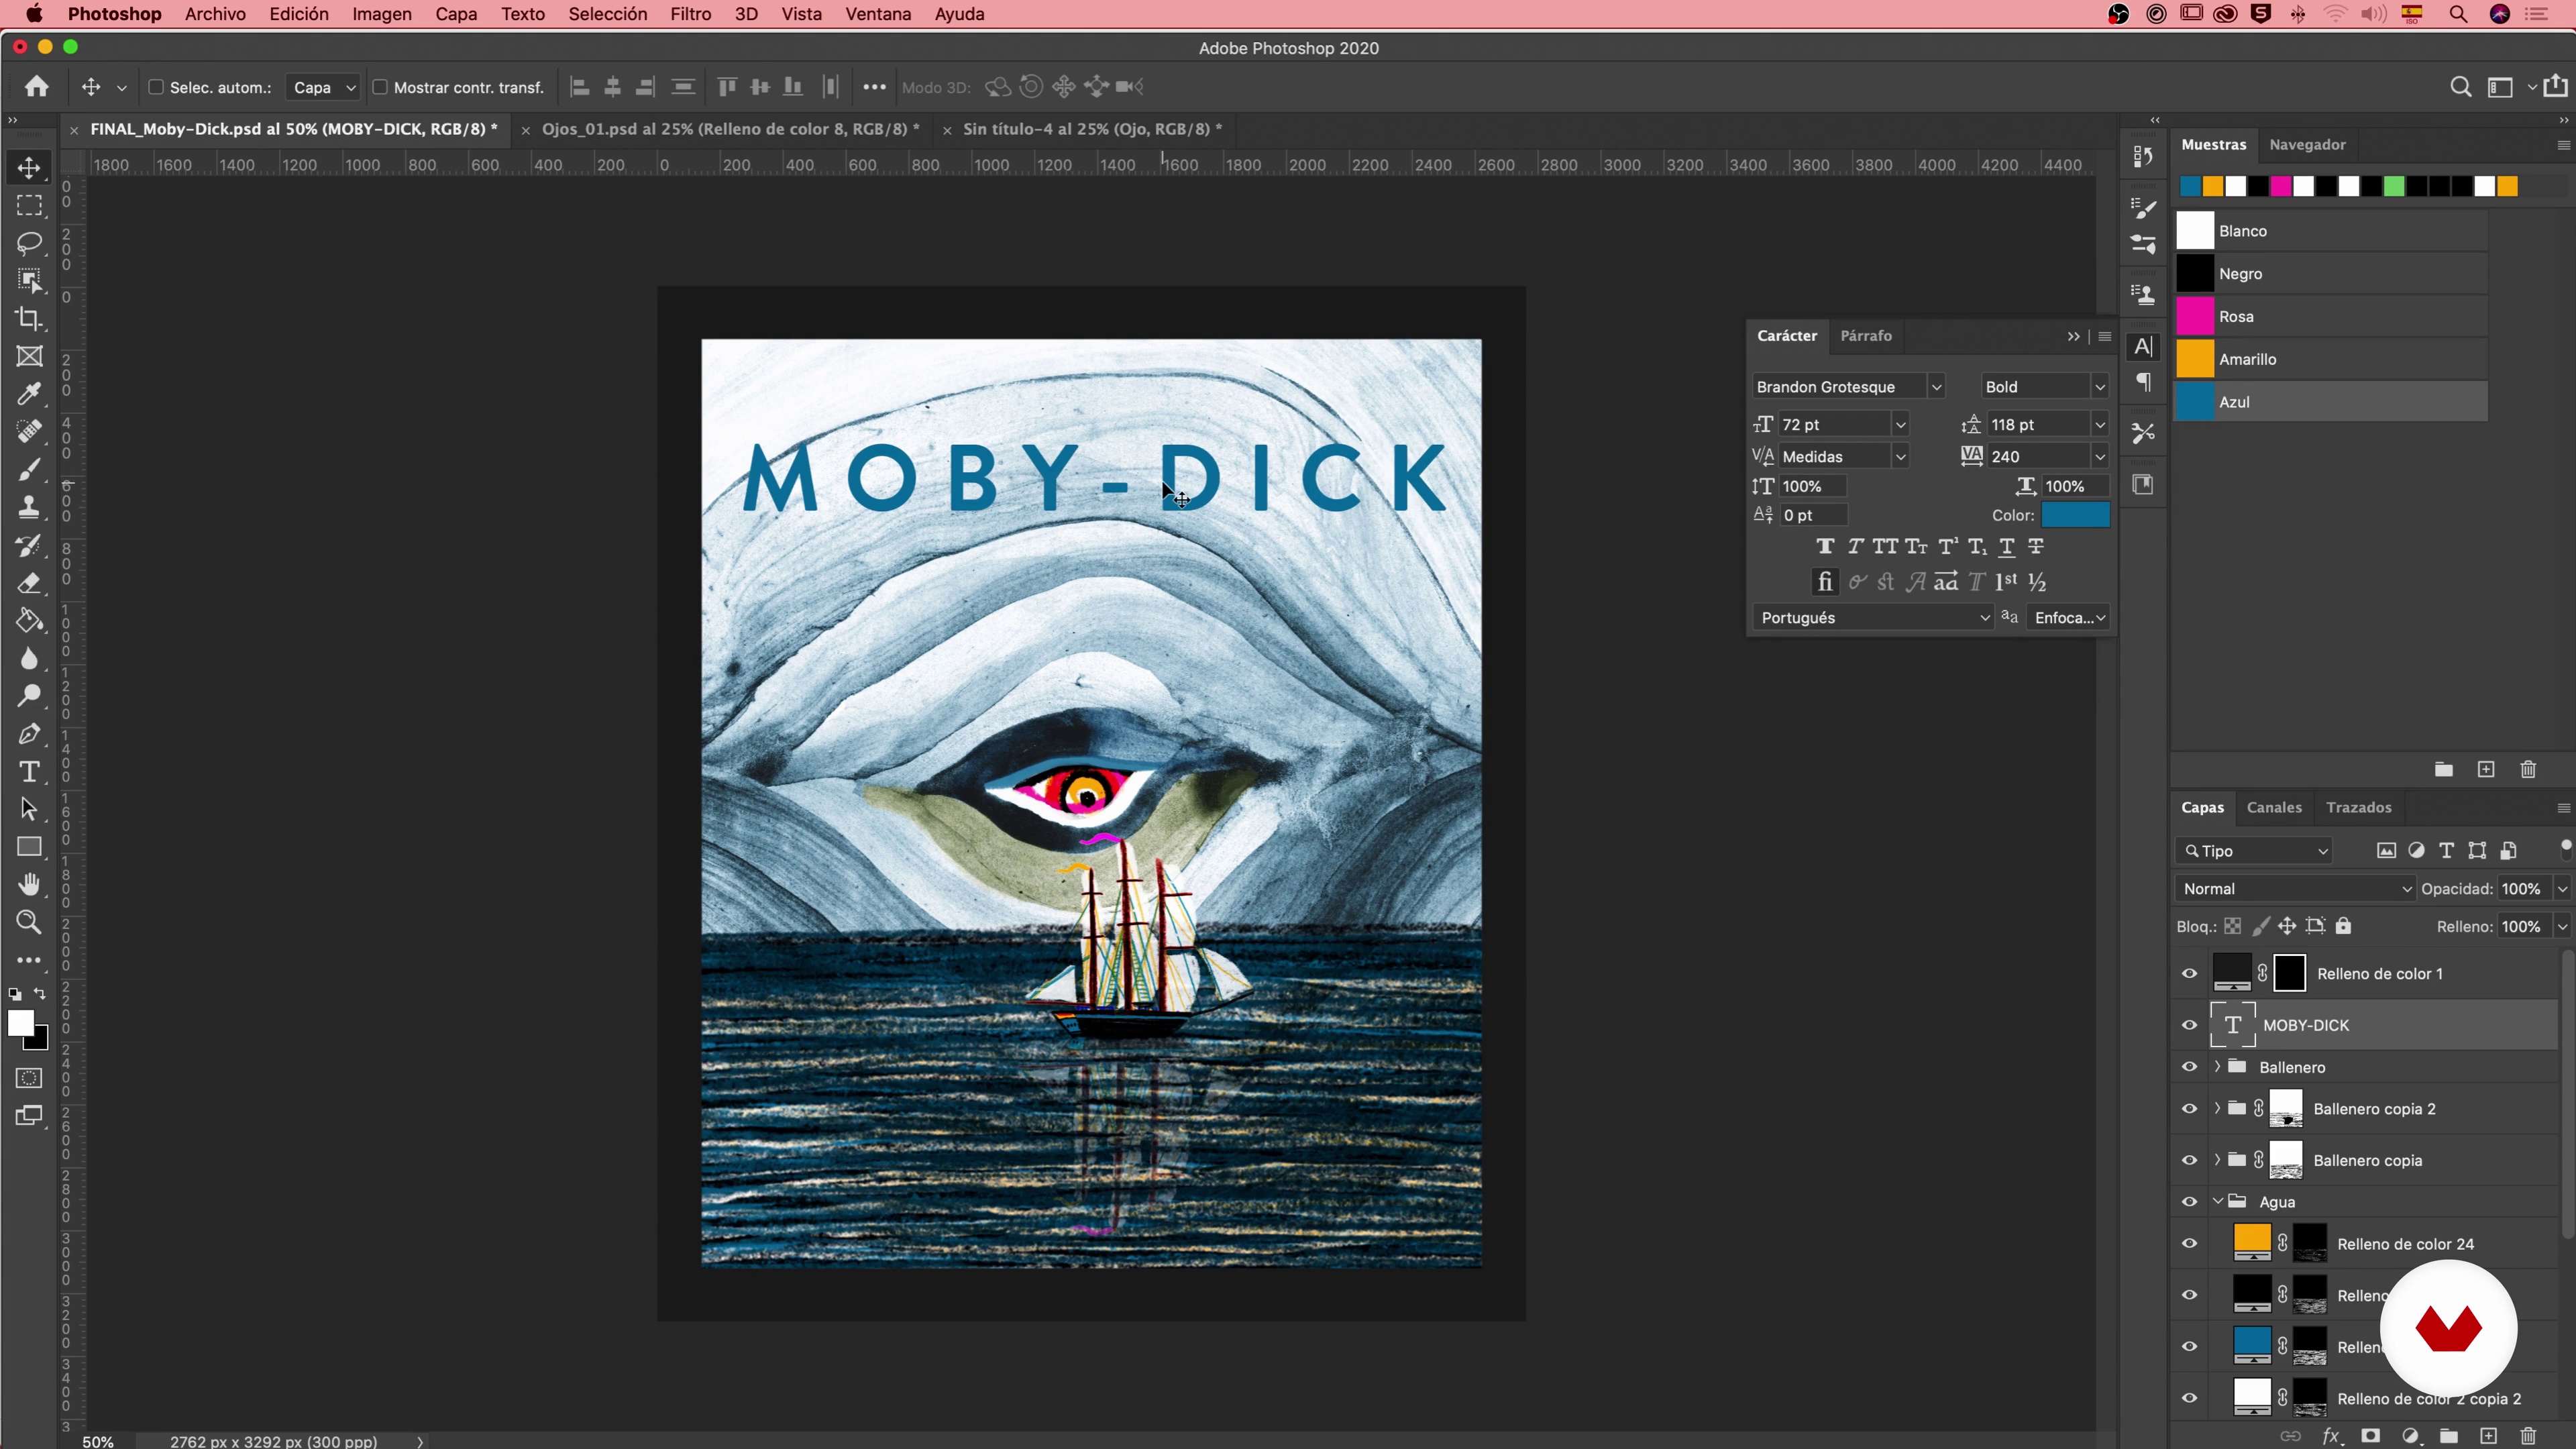Open more align options (three dots)
Screen dimensions: 2576x1449
(x=874, y=87)
